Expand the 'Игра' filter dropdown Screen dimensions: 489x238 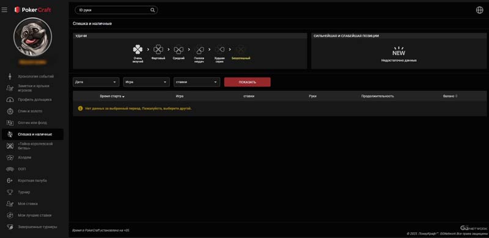[x=147, y=82]
